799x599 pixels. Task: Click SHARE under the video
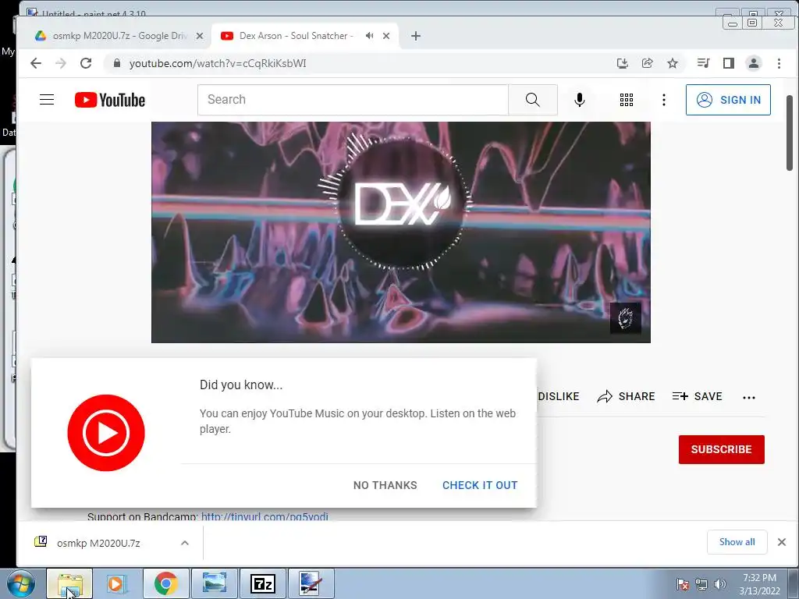click(627, 396)
